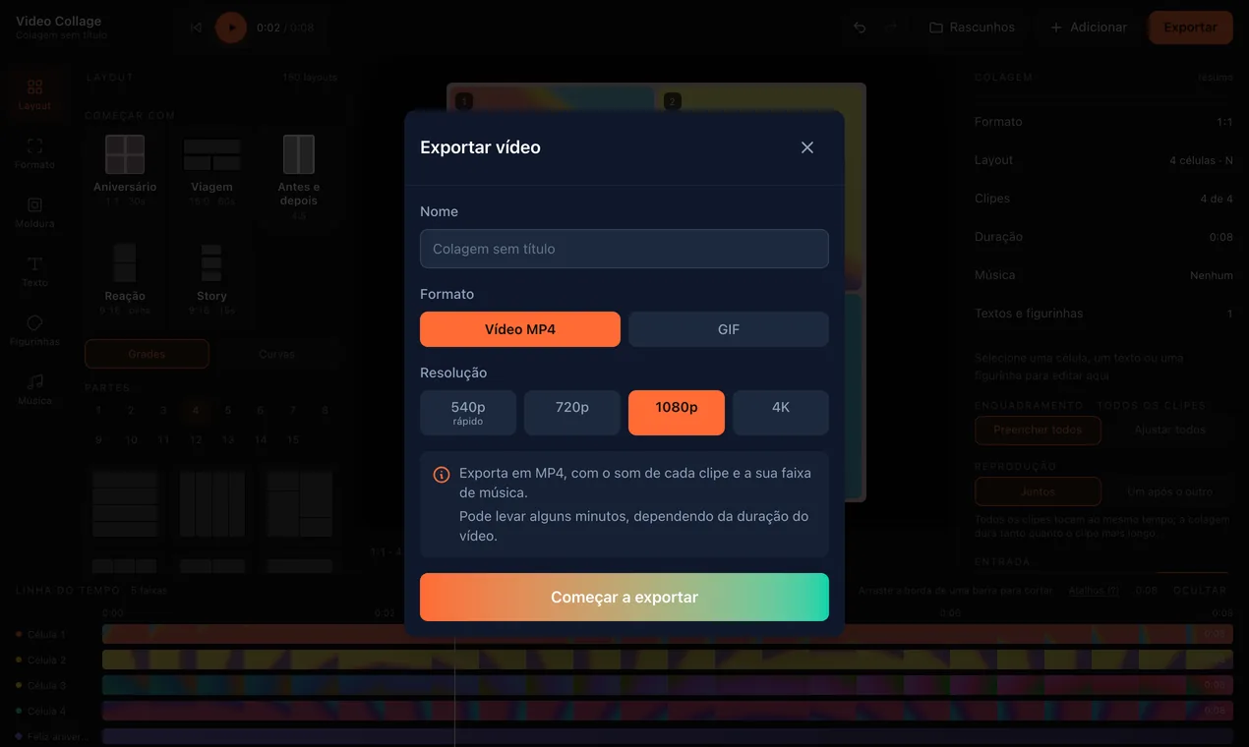Image resolution: width=1249 pixels, height=747 pixels.
Task: Click the info icon in export note
Action: point(443,475)
